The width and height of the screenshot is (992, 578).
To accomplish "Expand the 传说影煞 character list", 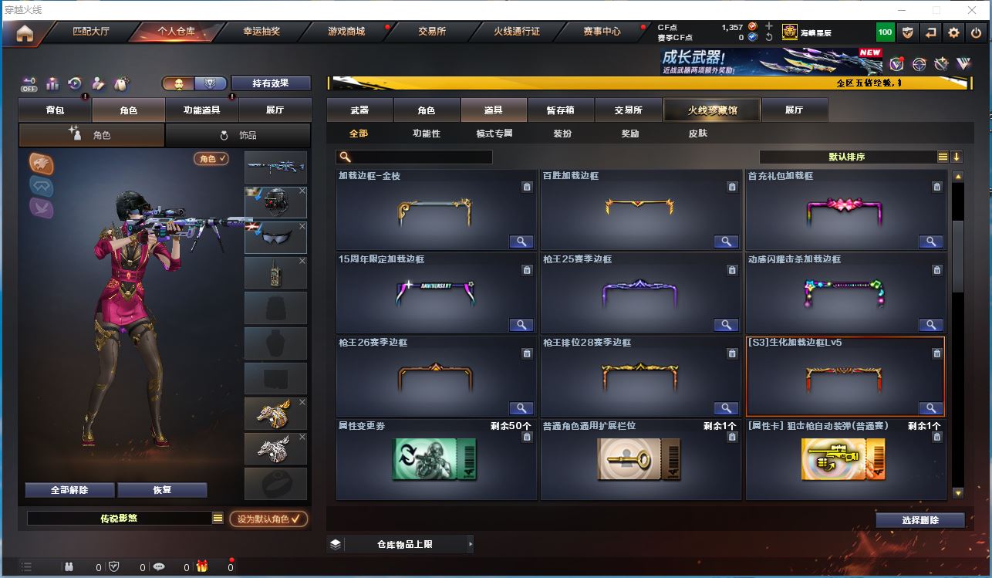I will click(218, 519).
